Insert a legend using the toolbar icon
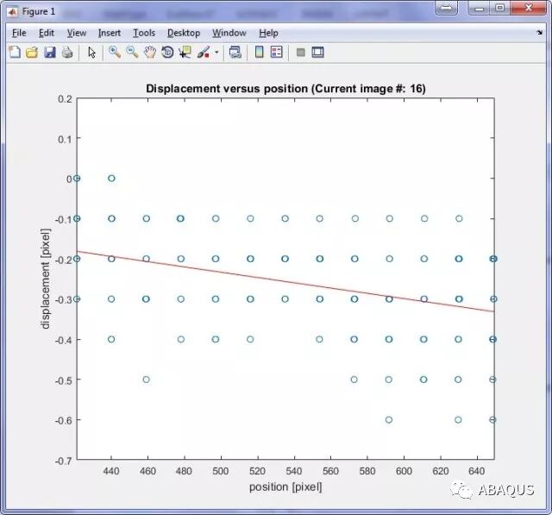This screenshot has width=552, height=515. tap(276, 53)
